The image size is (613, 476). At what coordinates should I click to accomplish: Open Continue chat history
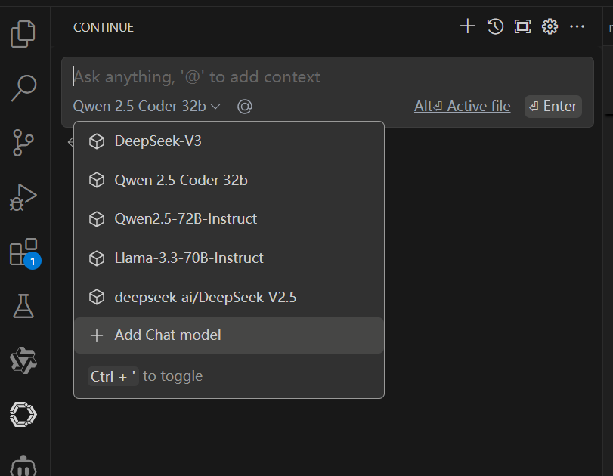click(x=495, y=26)
